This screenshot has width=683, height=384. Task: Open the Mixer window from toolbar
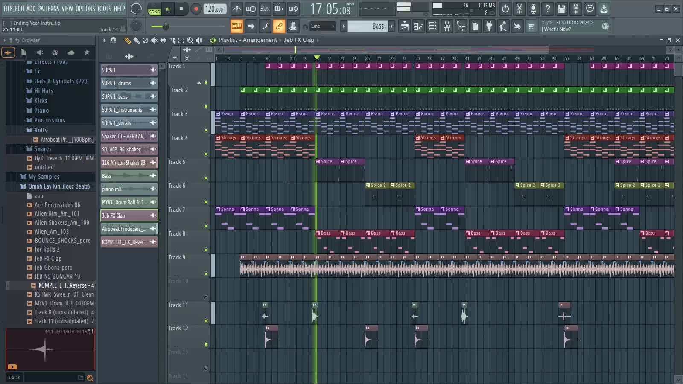click(447, 26)
